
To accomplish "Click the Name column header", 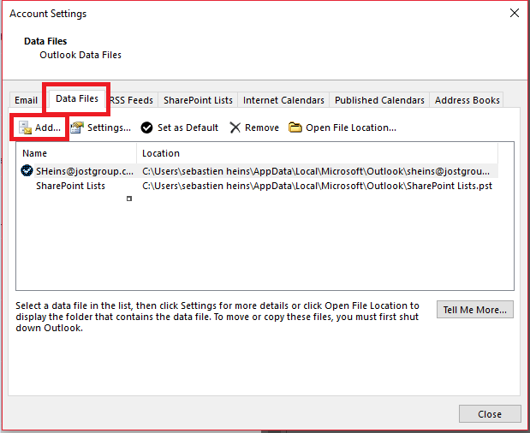I will pos(76,153).
